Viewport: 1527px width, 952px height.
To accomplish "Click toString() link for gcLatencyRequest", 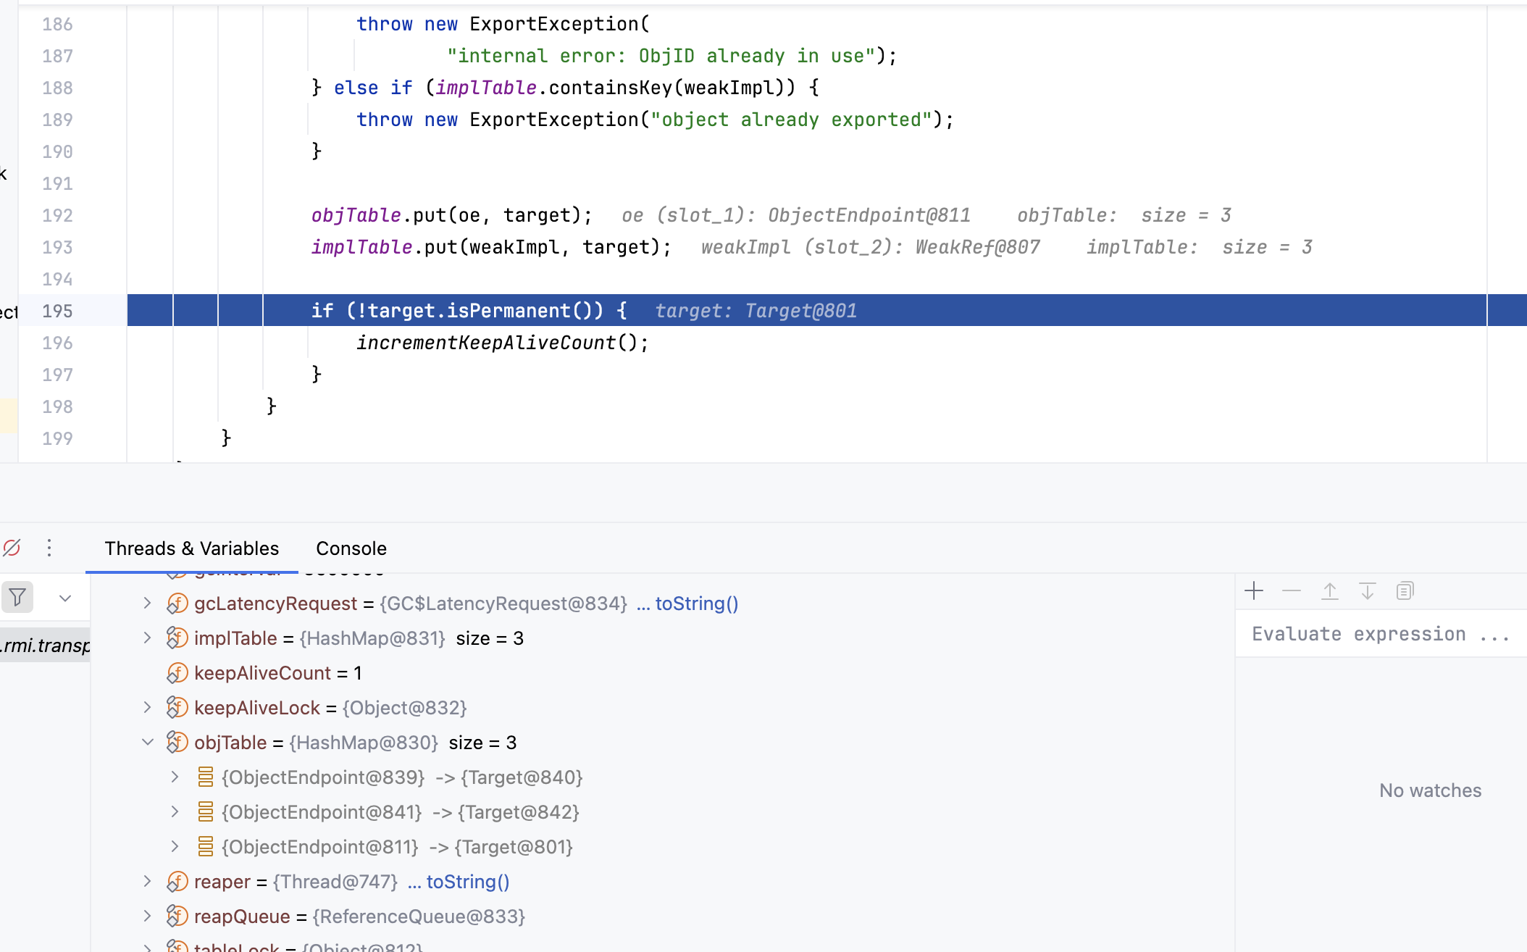I will [x=696, y=604].
